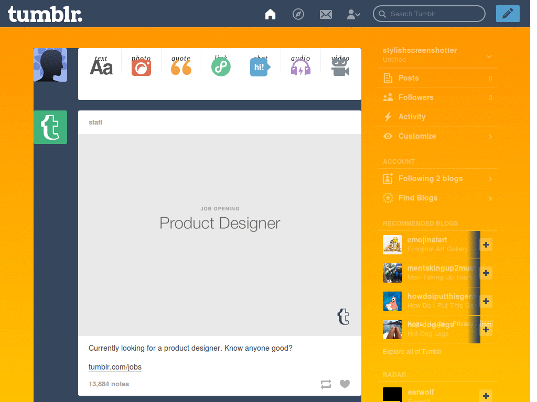The width and height of the screenshot is (537, 402).
Task: Like the staff post with heart
Action: (x=345, y=384)
